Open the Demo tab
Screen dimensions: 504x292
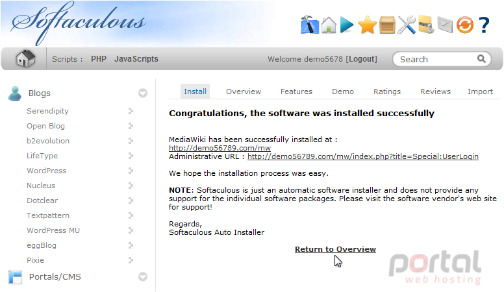[343, 91]
